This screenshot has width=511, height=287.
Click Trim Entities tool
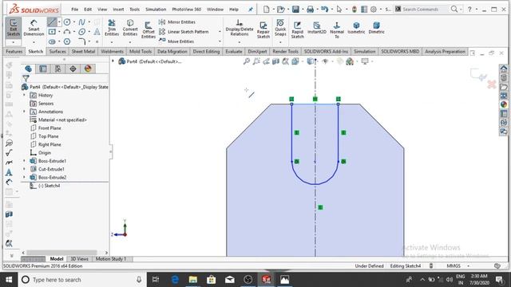[112, 28]
